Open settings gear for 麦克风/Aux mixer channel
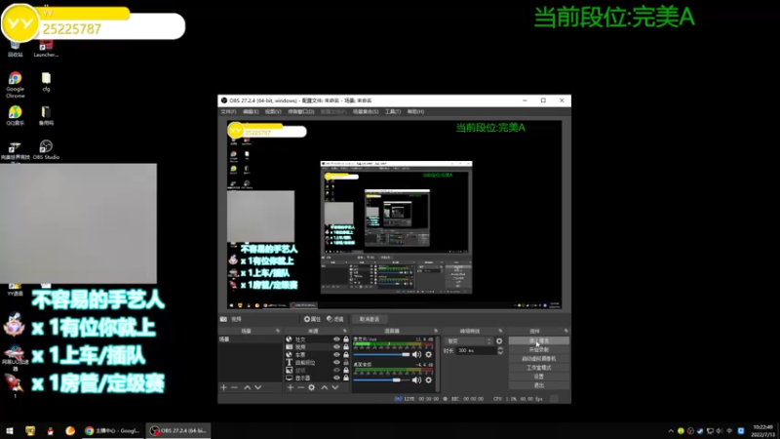 428,354
